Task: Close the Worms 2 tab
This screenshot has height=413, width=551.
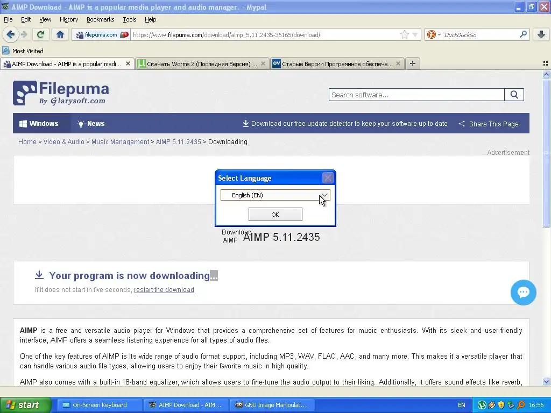Action: [263, 63]
